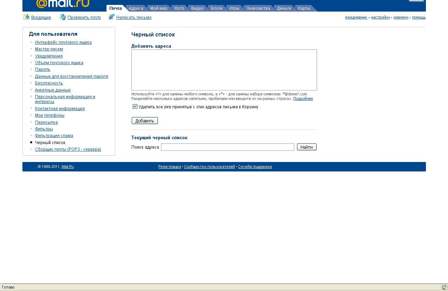Go to Безопасность settings

(x=49, y=83)
